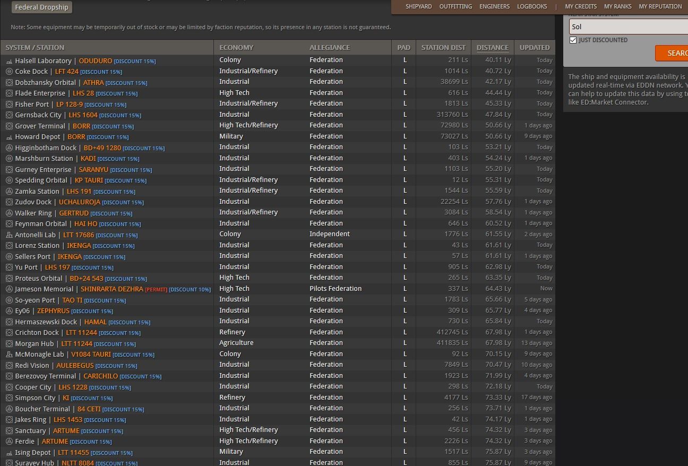The image size is (688, 466).
Task: Click the station icon beside Marshburn Station
Action: click(x=9, y=159)
